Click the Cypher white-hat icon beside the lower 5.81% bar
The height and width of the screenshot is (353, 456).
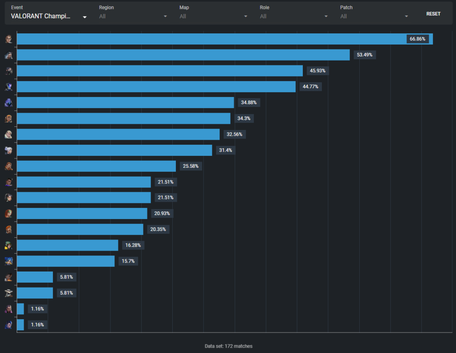[x=9, y=293]
